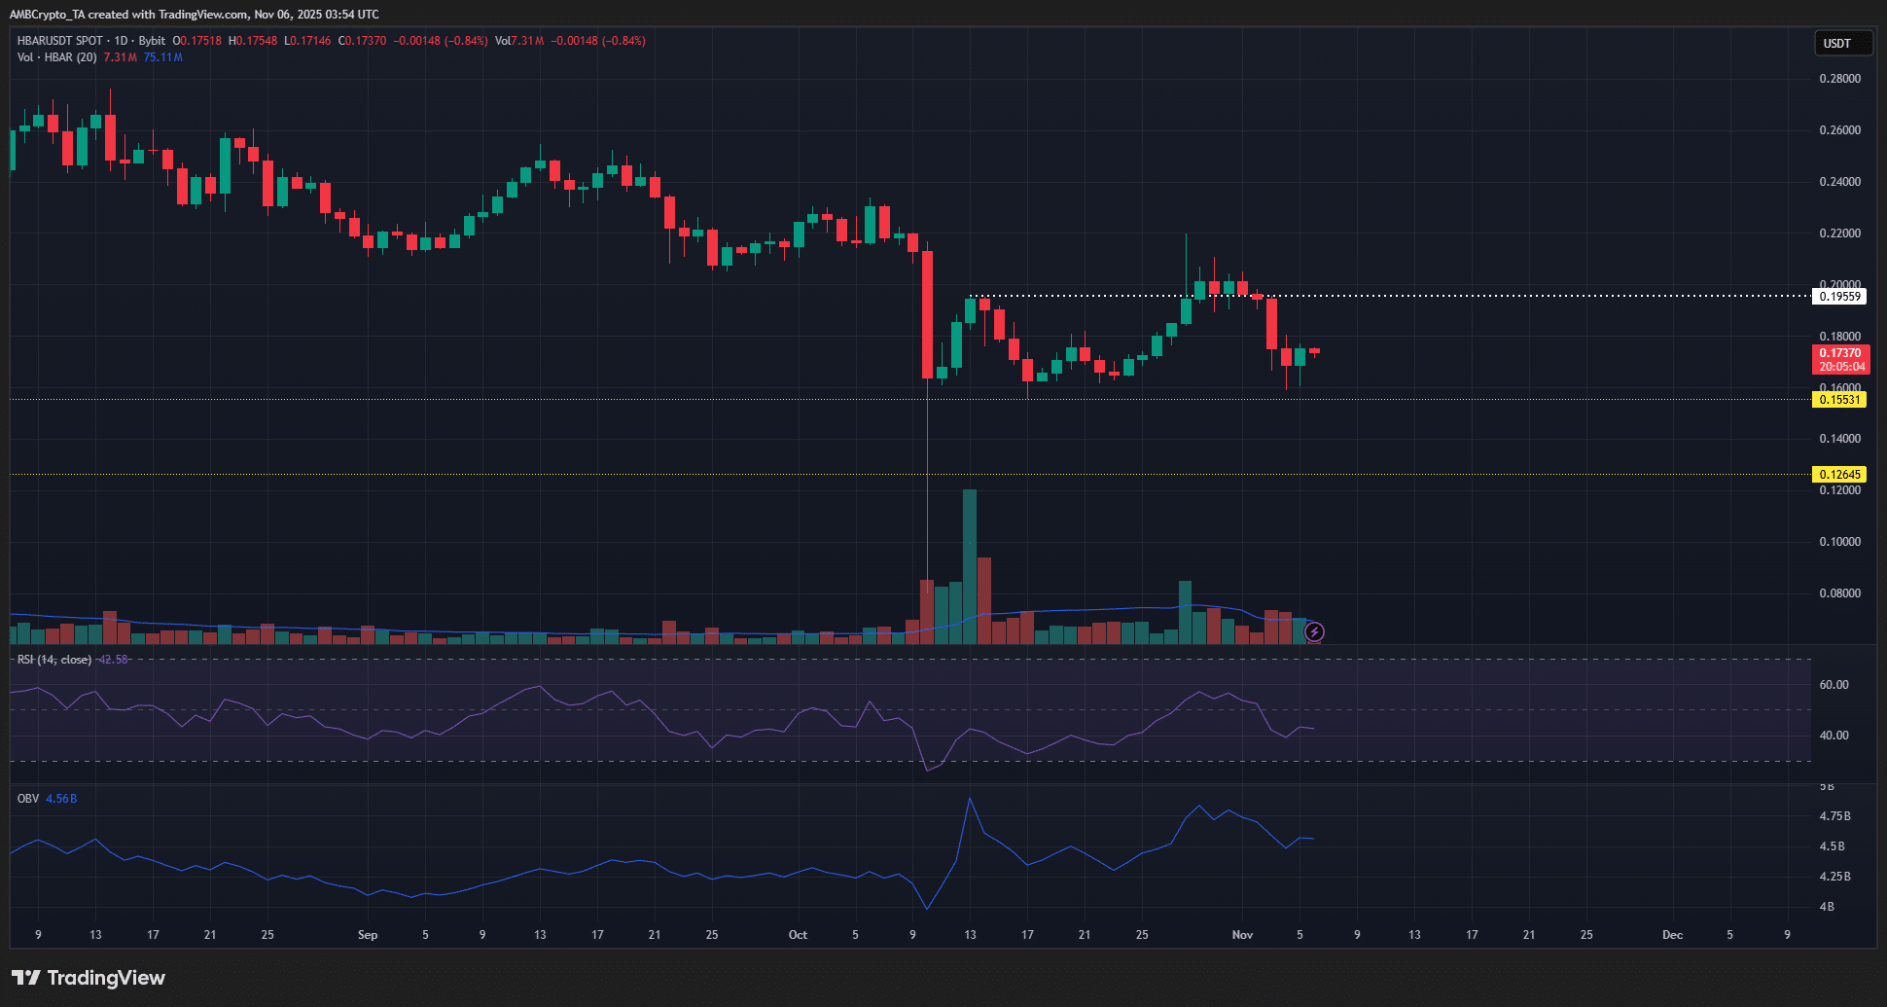Image resolution: width=1887 pixels, height=1007 pixels.
Task: Click the yellow price label 0.15531
Action: (x=1841, y=399)
